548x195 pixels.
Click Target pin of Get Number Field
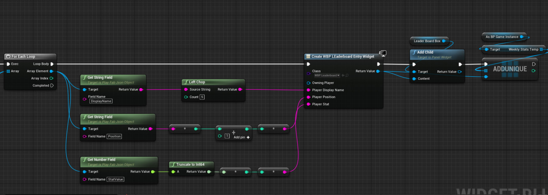tap(84, 172)
